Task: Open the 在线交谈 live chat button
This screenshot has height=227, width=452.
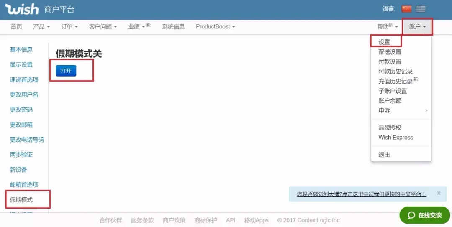Action: (x=425, y=215)
